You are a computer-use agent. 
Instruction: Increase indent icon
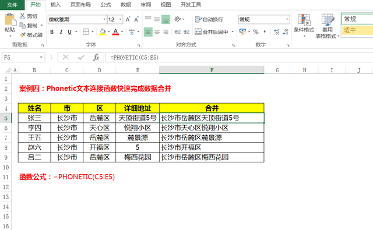tap(186, 32)
